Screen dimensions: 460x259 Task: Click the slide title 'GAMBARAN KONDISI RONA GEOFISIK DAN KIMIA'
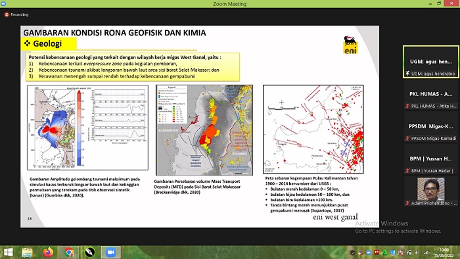click(x=115, y=33)
